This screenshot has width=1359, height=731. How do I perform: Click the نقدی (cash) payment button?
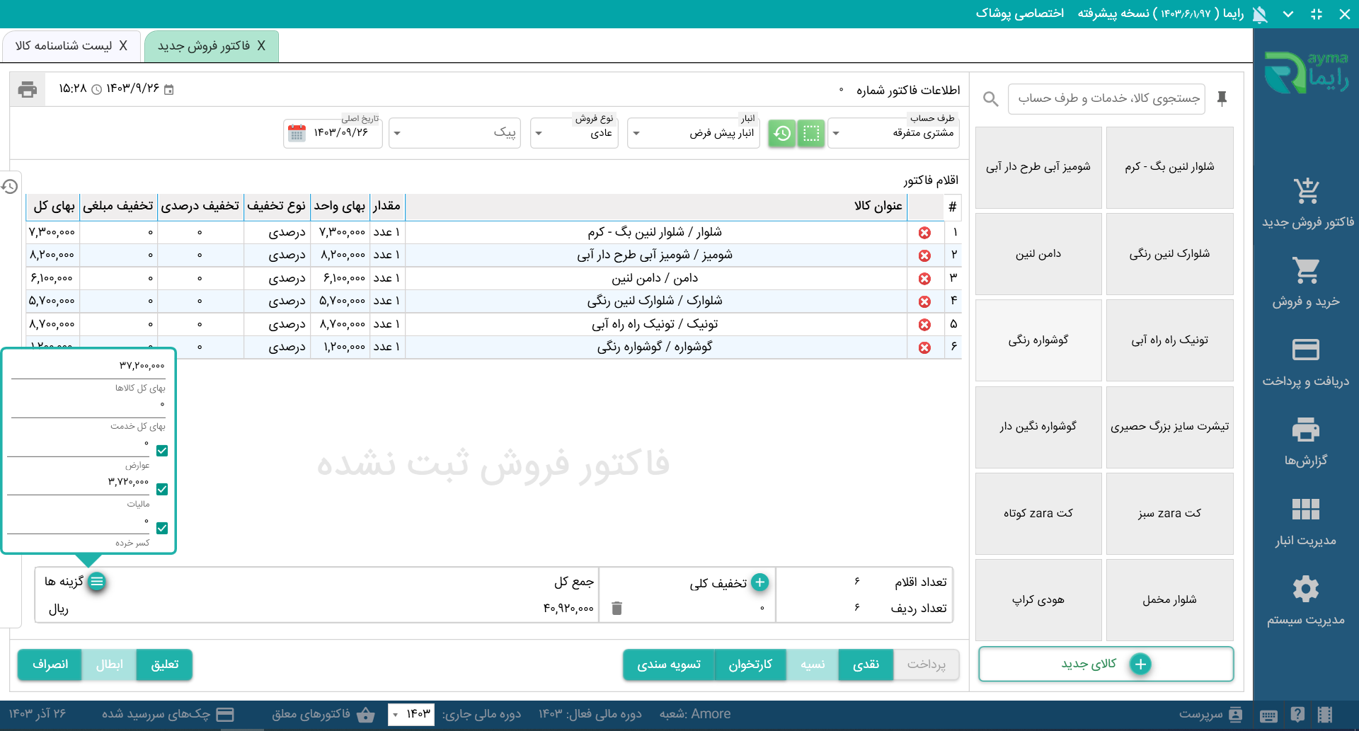coord(866,664)
